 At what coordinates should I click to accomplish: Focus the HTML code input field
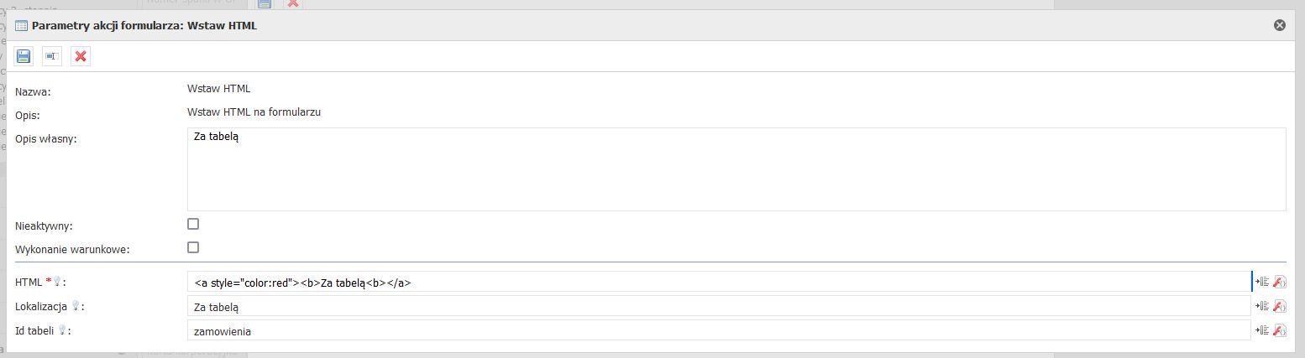tap(719, 282)
